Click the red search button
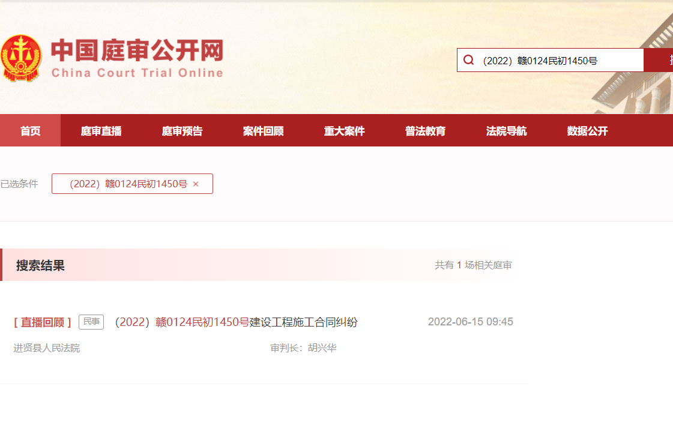The height and width of the screenshot is (425, 673). [659, 60]
